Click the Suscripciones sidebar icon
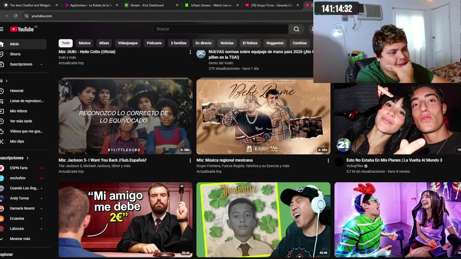 point(2,64)
